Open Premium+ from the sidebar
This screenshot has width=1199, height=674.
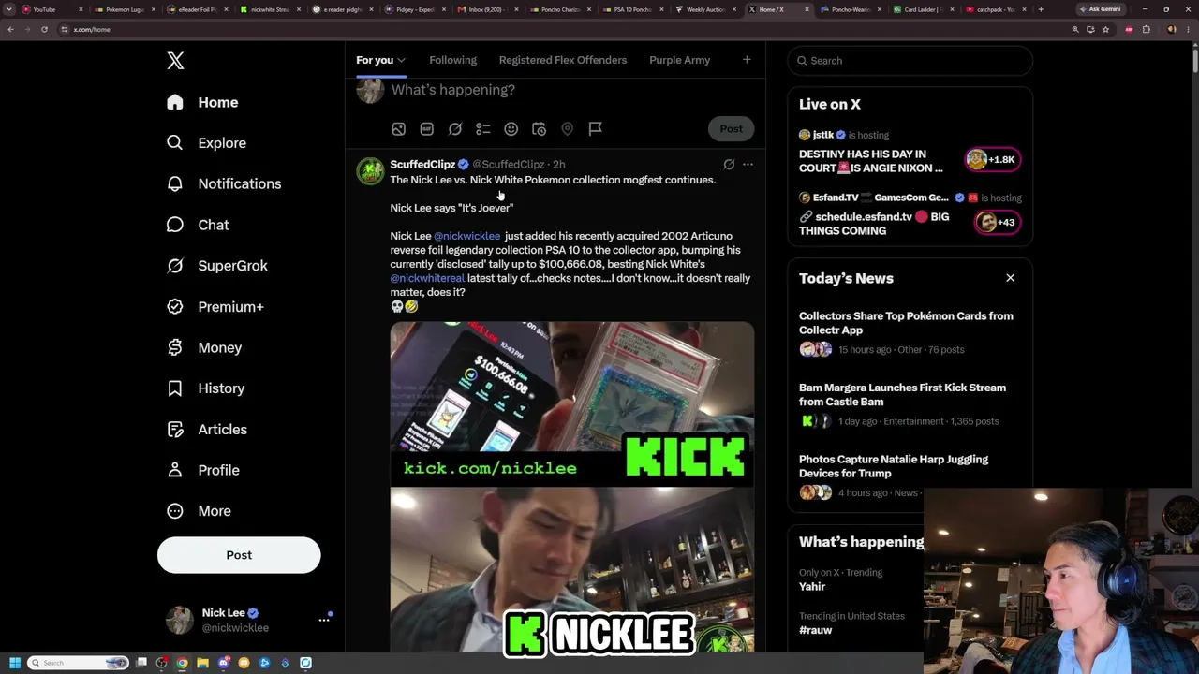(x=215, y=307)
